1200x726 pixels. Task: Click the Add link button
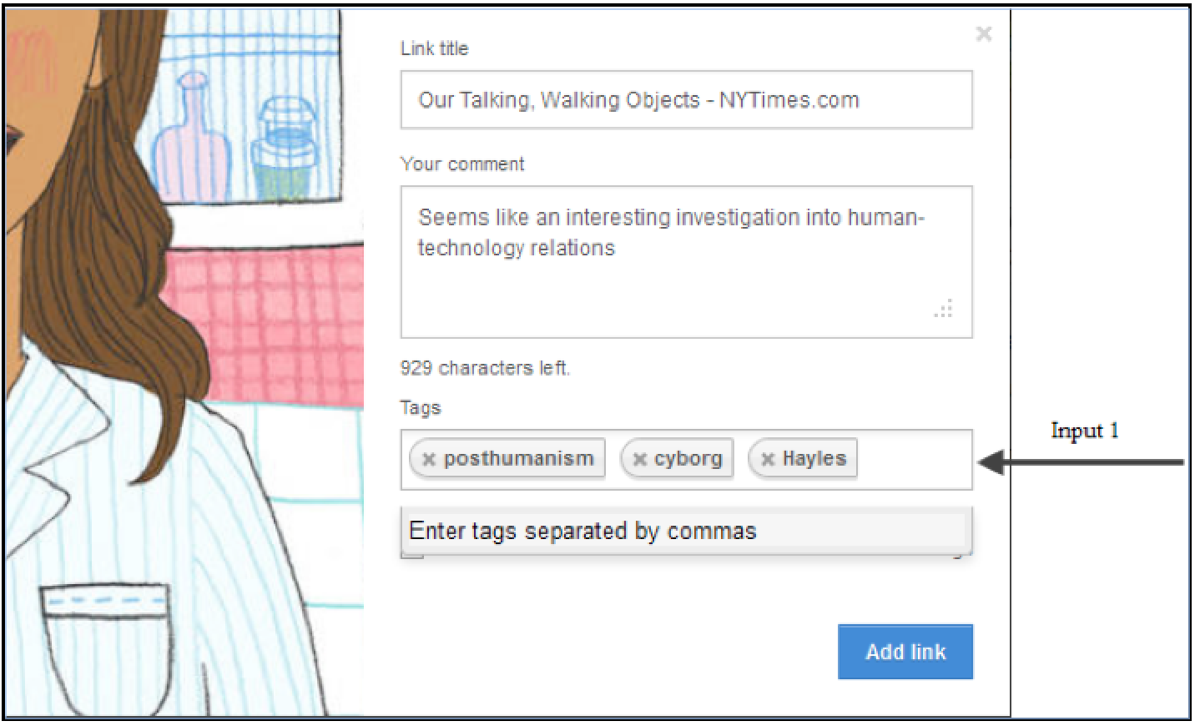coord(905,652)
